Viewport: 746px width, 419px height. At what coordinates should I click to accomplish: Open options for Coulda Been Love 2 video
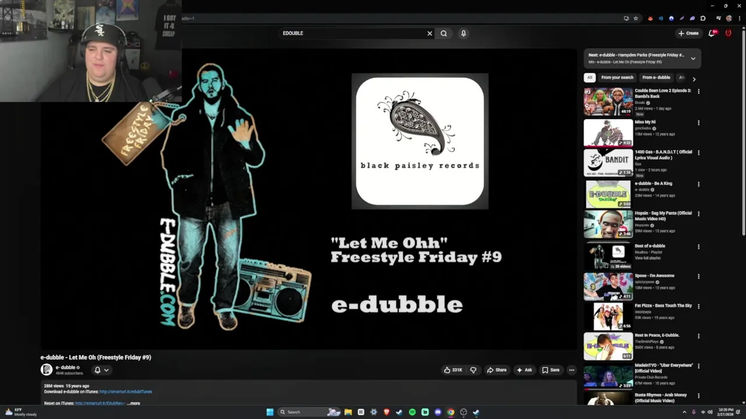tap(698, 91)
